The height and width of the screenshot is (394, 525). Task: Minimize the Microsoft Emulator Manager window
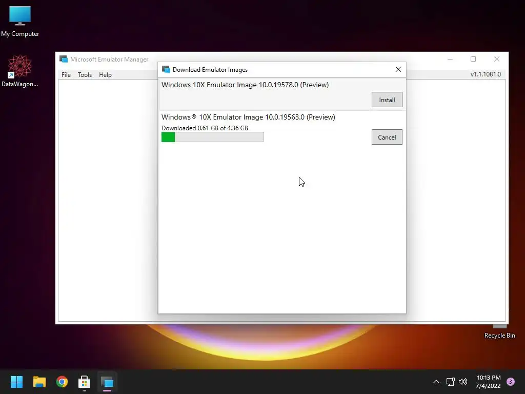pos(450,60)
